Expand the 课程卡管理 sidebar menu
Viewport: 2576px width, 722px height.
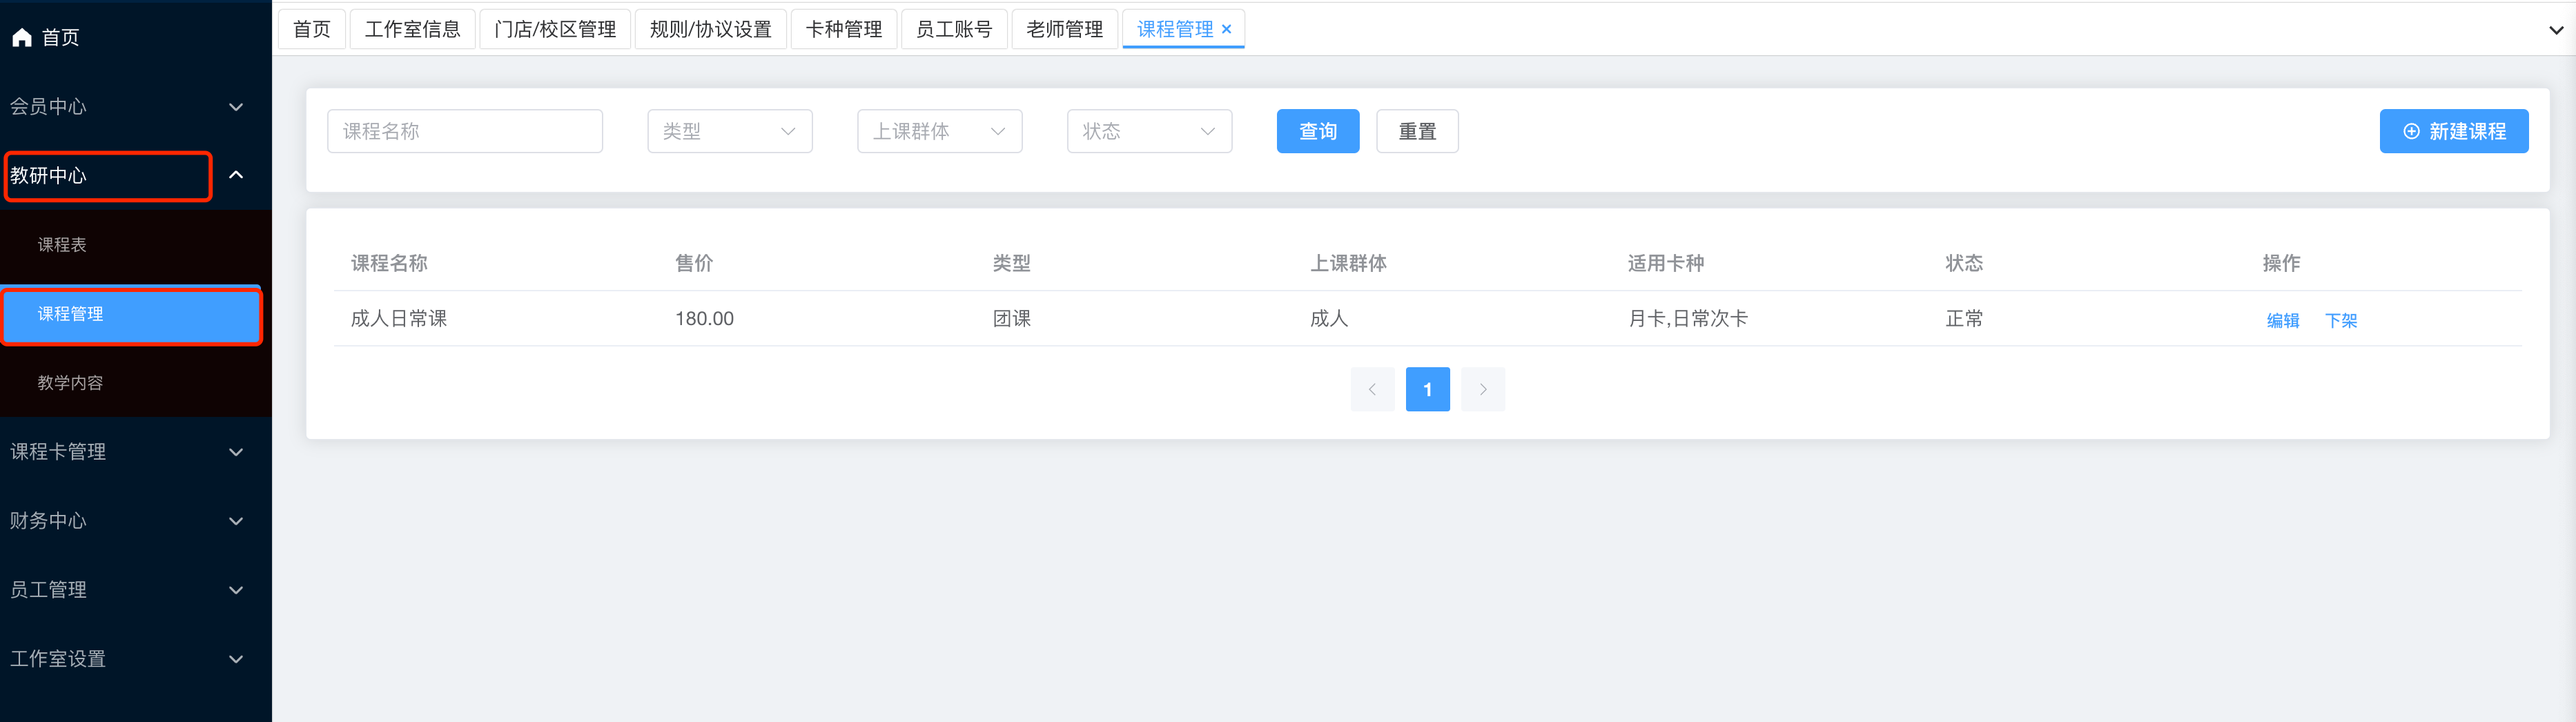136,452
